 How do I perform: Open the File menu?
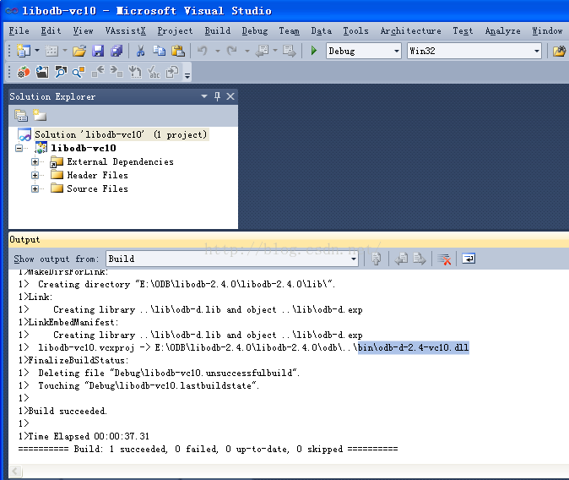19,31
